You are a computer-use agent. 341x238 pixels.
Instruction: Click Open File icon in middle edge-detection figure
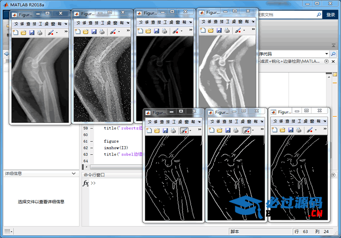tap(219, 130)
